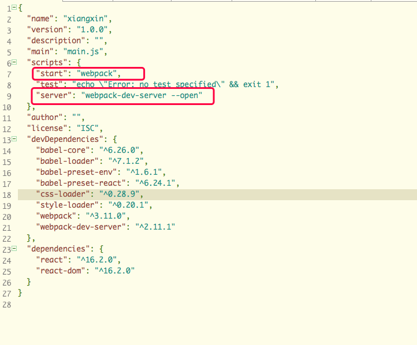Click the "babel-loader" key
The width and height of the screenshot is (417, 345).
pos(67,161)
